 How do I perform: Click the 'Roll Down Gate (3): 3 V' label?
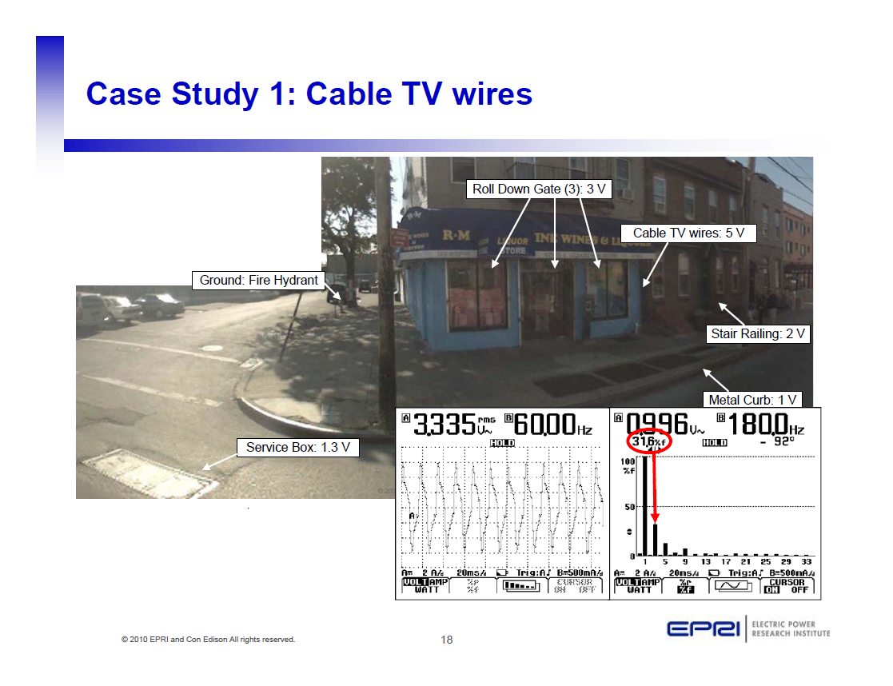[540, 189]
